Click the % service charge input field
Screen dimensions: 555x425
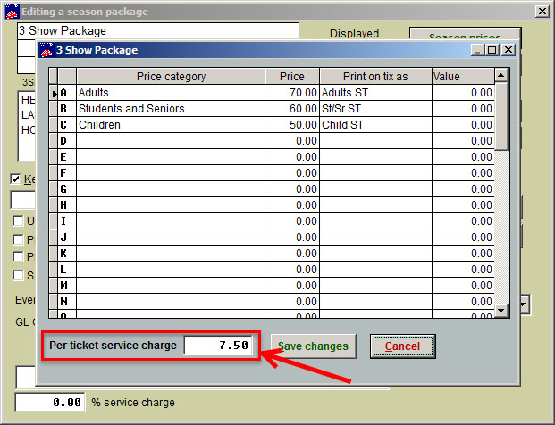[50, 402]
